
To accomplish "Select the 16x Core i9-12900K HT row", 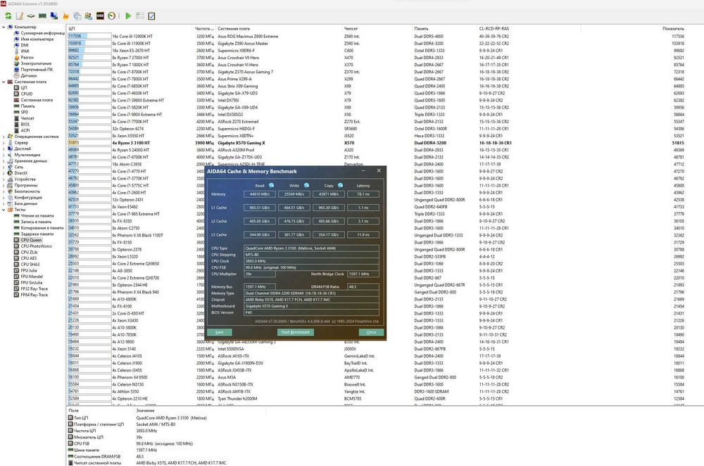I will 376,37.
